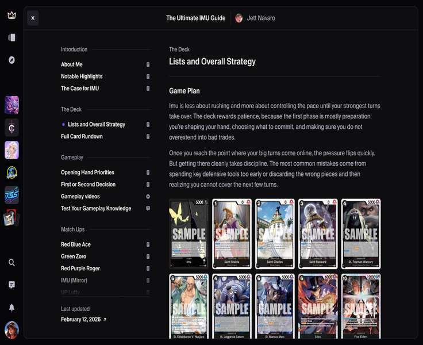Click The Ultimate IMU Guide title
Image resolution: width=423 pixels, height=345 pixels.
pyautogui.click(x=195, y=18)
